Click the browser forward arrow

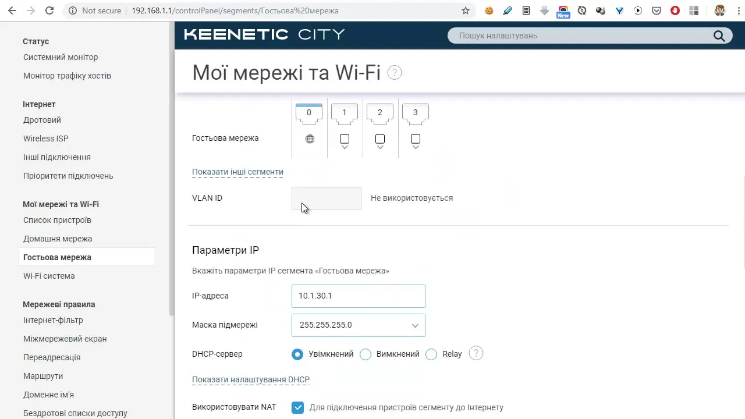pos(31,10)
